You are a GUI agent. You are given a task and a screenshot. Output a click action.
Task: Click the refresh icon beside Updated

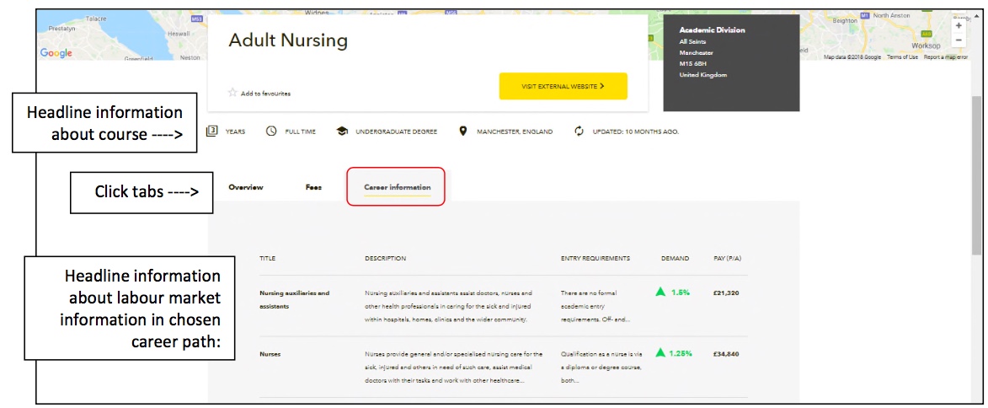579,132
